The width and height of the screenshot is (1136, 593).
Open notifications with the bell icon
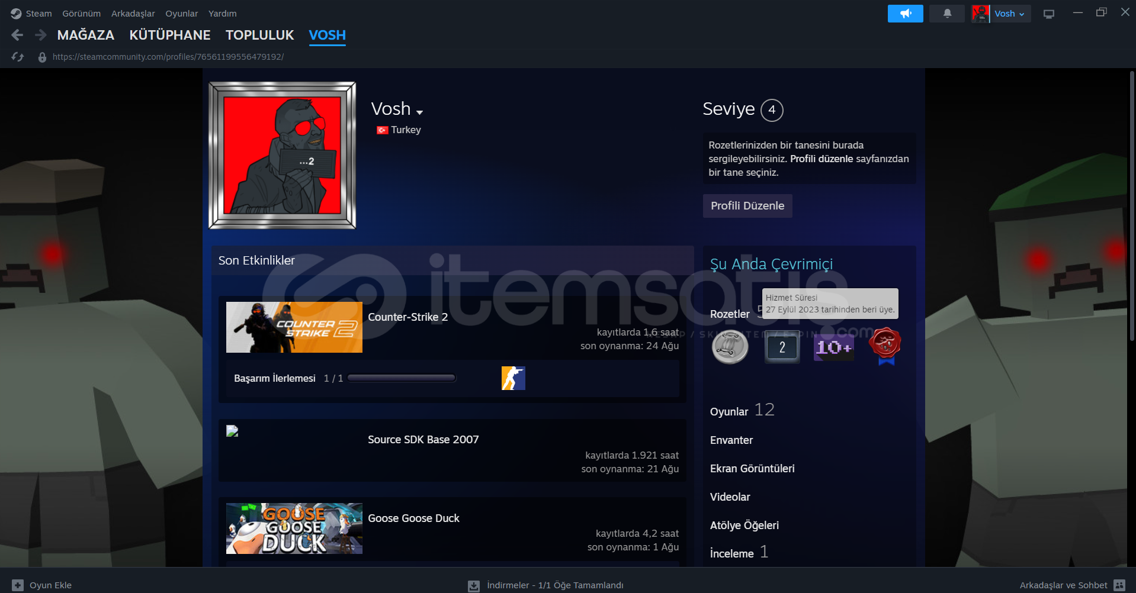coord(947,14)
